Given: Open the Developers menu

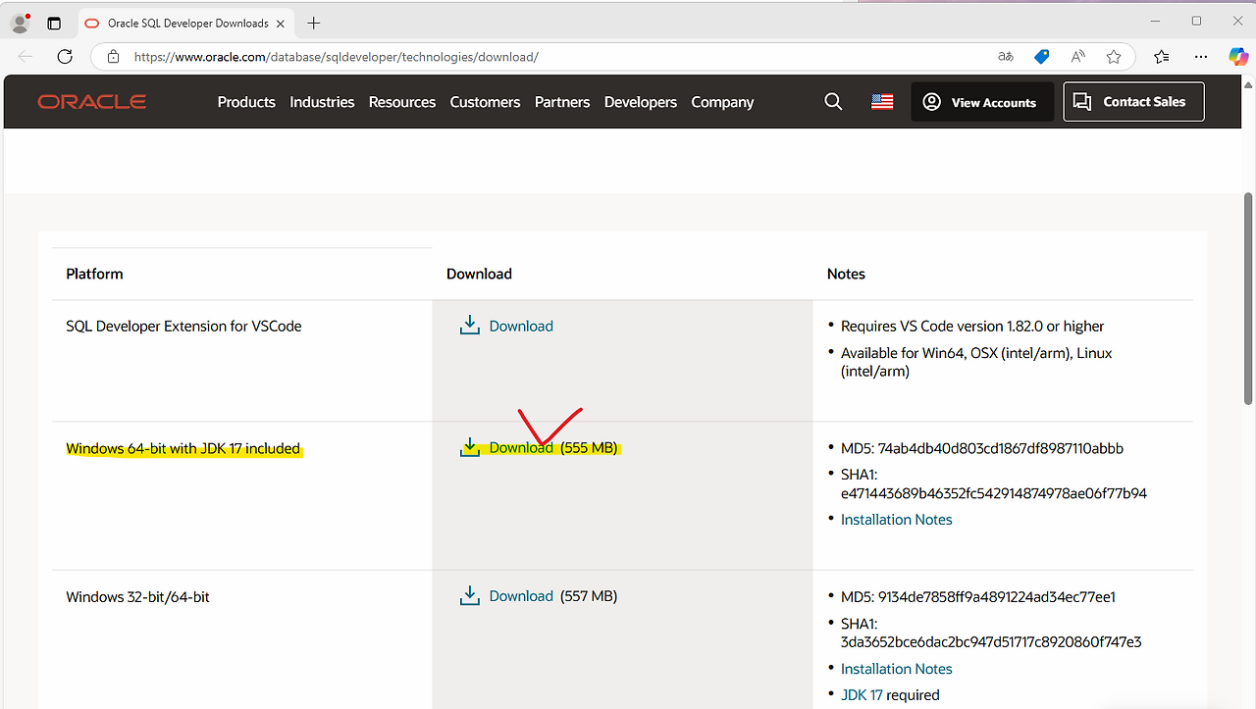Looking at the screenshot, I should [641, 102].
